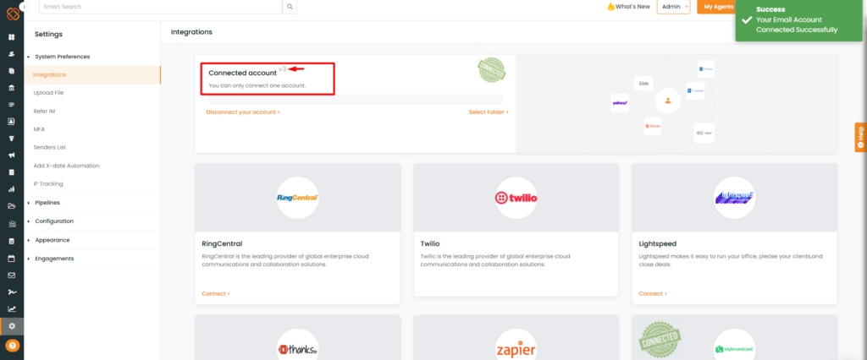Click the My Agents button
867x360 pixels.
coord(717,7)
